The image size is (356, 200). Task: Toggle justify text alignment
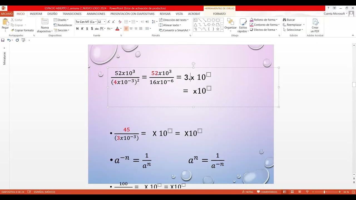click(x=141, y=29)
